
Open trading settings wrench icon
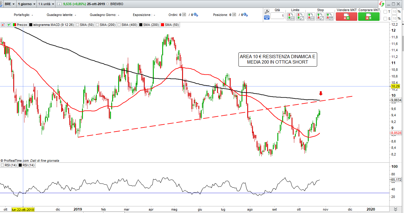pyautogui.click(x=267, y=12)
